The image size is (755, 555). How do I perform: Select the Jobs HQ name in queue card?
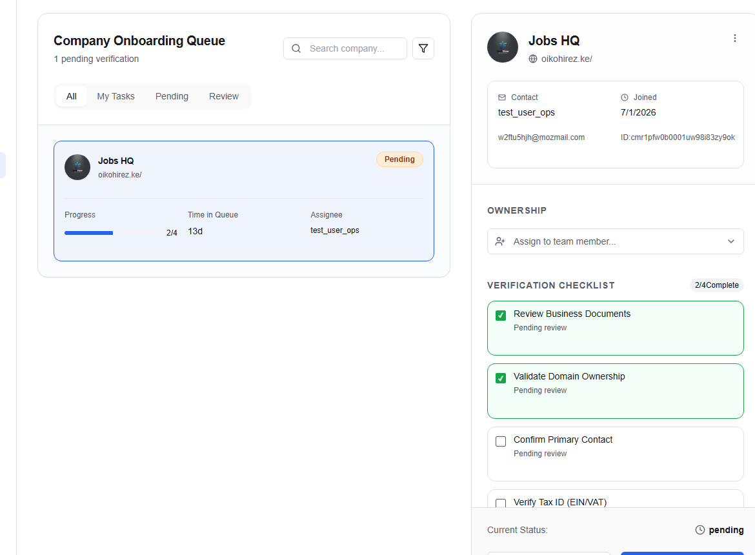point(116,161)
